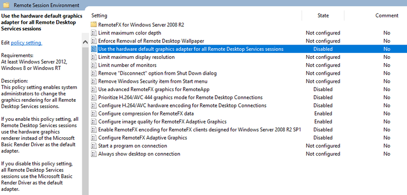Select Enforce Removal of Remote Desktop Wallpaper setting
This screenshot has width=407, height=195.
151,41
